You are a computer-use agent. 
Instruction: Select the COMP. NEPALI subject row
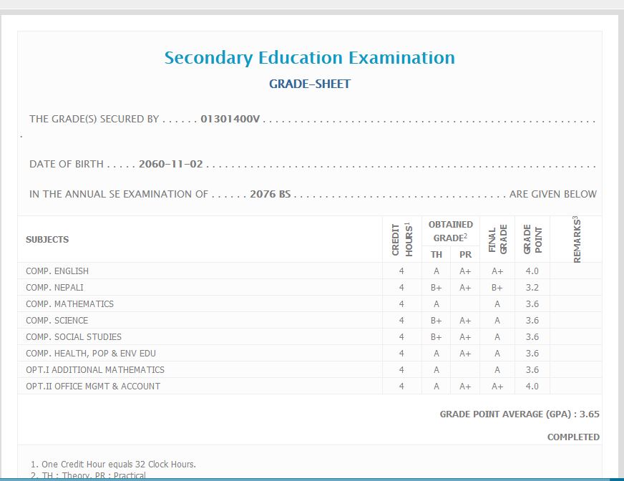54,288
